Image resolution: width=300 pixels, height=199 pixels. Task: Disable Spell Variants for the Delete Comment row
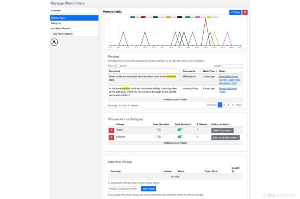pos(180,130)
